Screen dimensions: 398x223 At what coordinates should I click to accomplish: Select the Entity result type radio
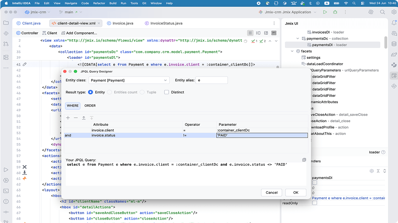(90, 92)
